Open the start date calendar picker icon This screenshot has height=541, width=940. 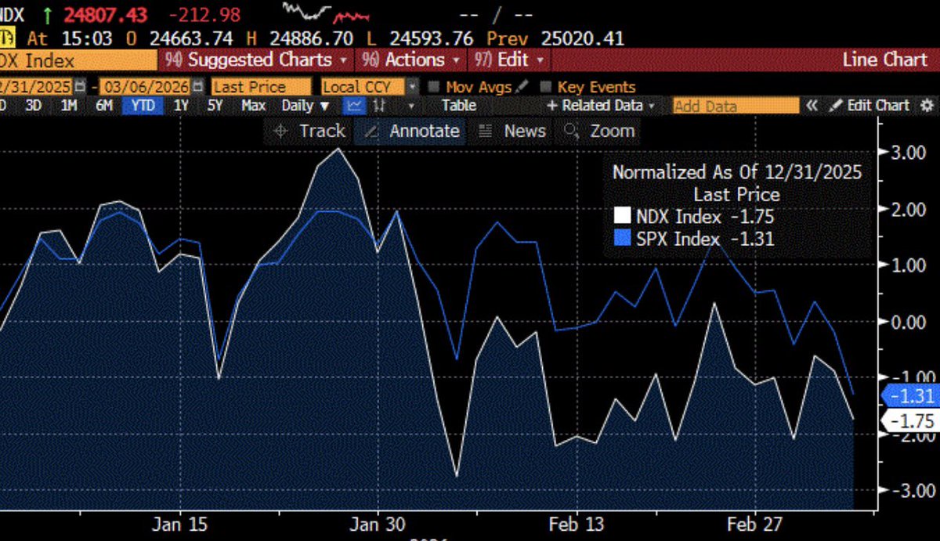(78, 87)
